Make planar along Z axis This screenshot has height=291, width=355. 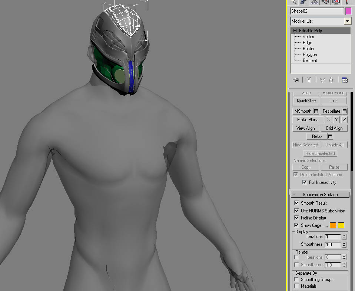(344, 120)
